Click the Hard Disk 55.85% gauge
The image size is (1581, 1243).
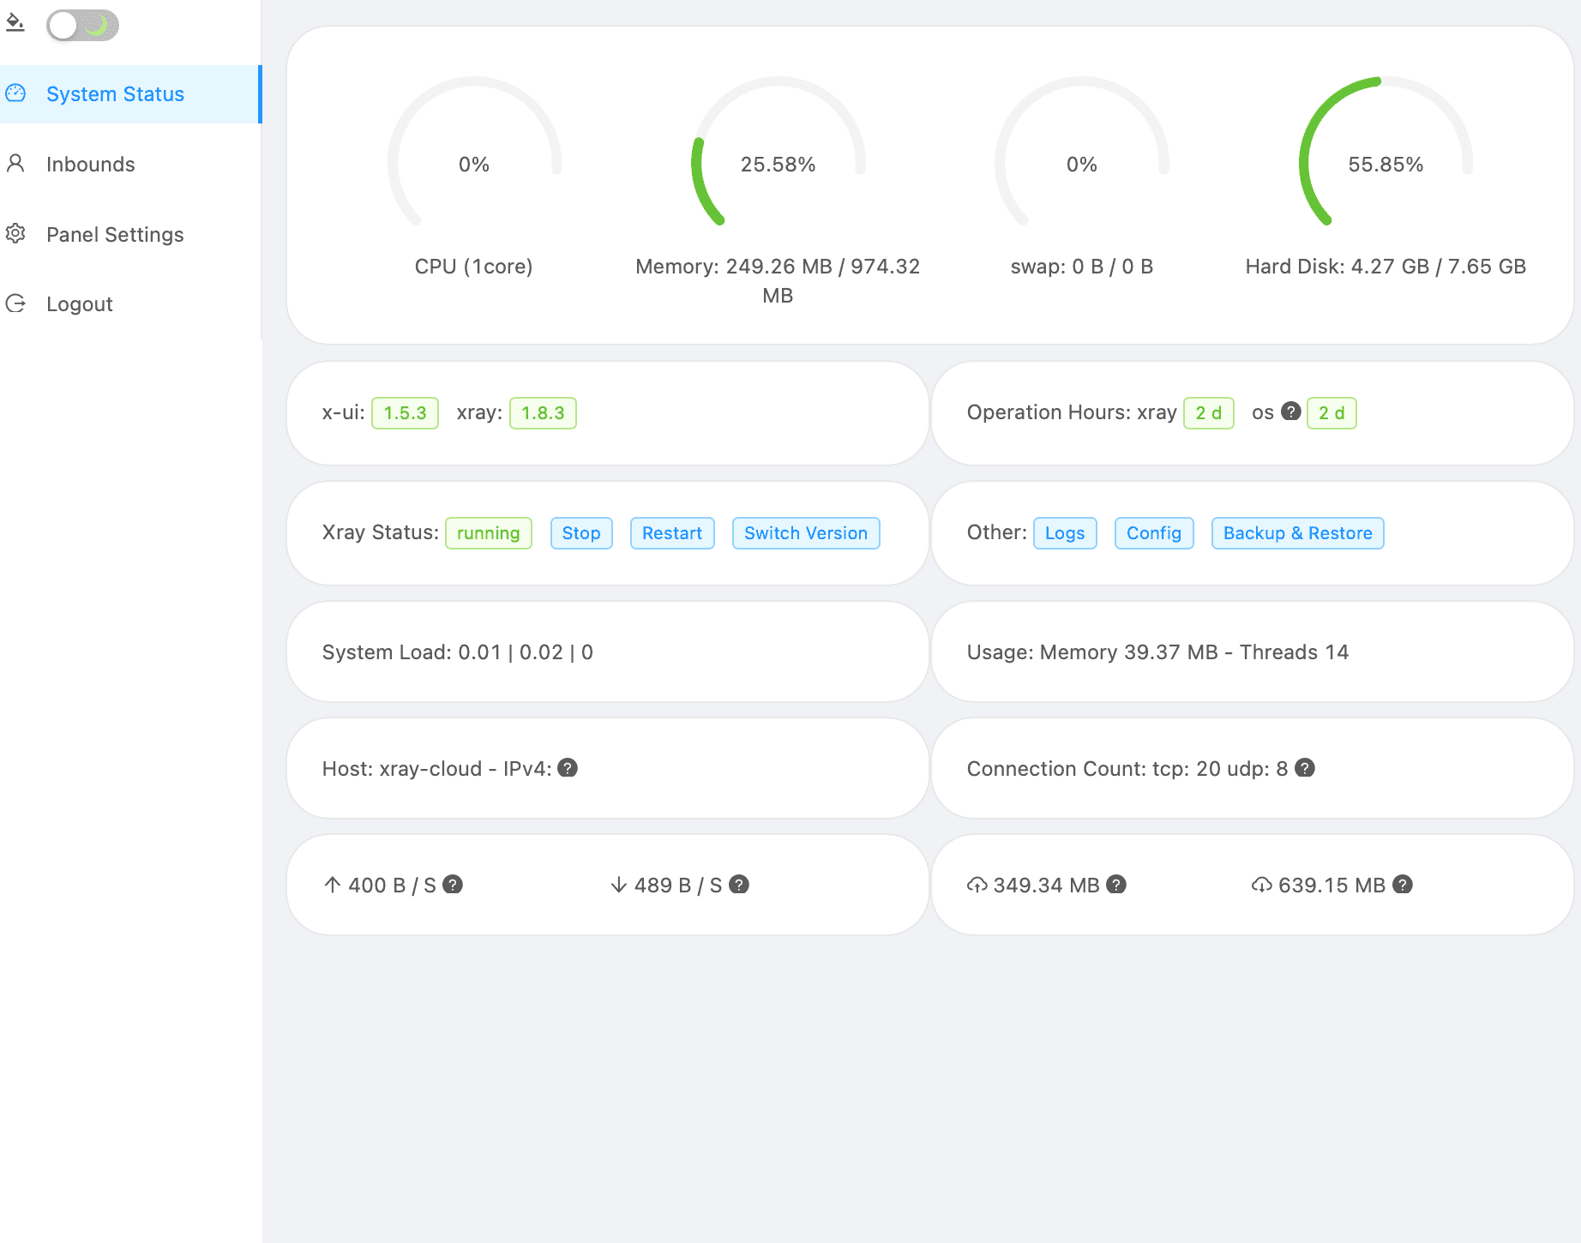pos(1386,153)
